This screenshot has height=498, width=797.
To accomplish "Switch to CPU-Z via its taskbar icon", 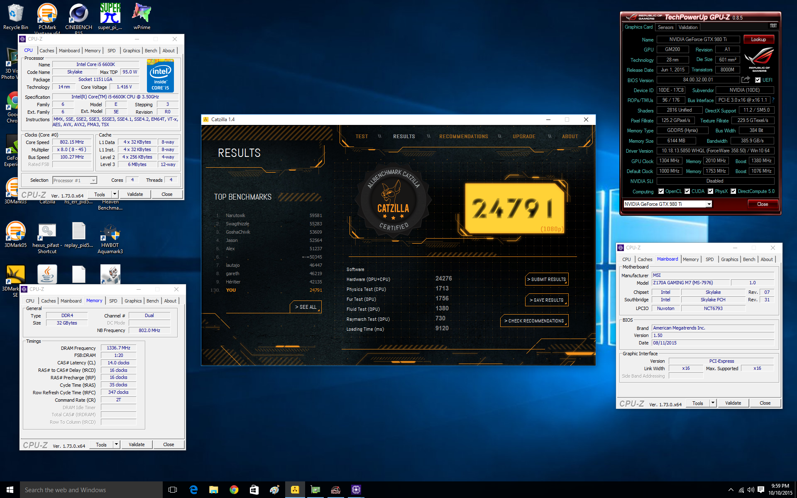I will (356, 490).
